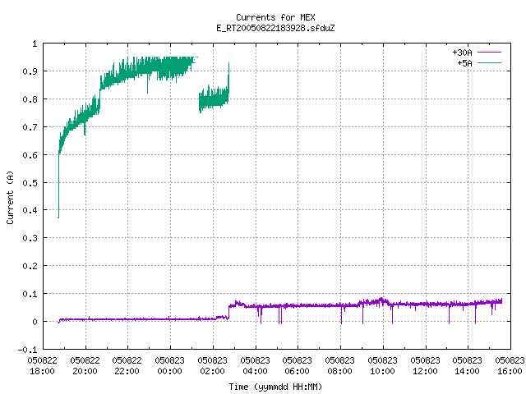526x394 pixels.
Task: Click the y-axis tick label 0.3
Action: tap(30, 238)
